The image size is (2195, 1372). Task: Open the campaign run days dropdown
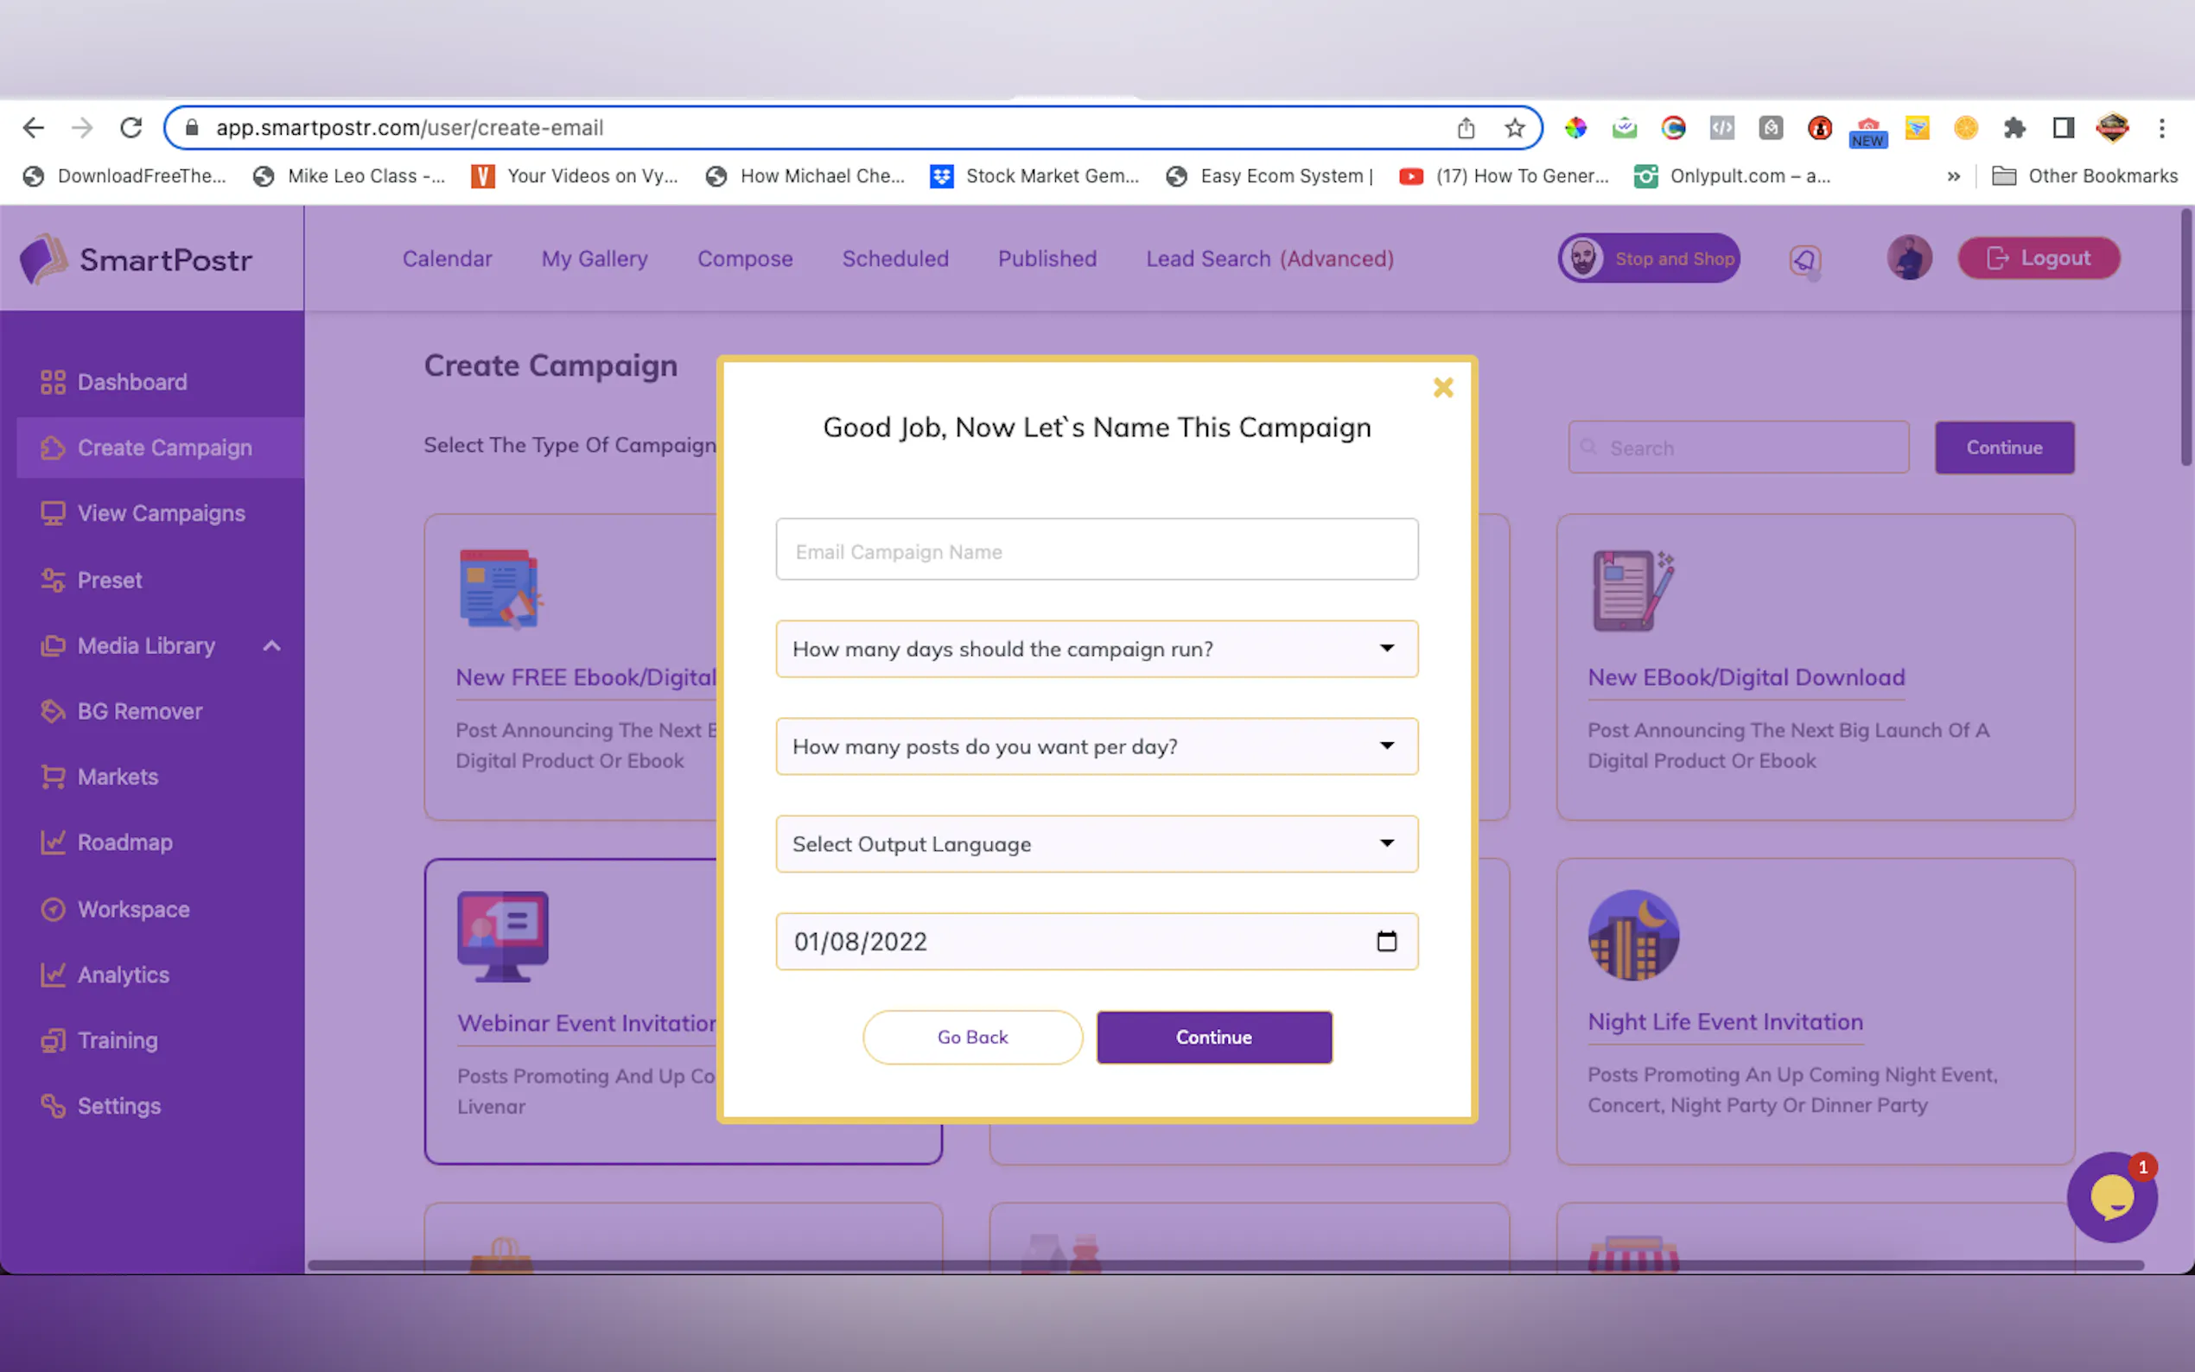(1096, 649)
